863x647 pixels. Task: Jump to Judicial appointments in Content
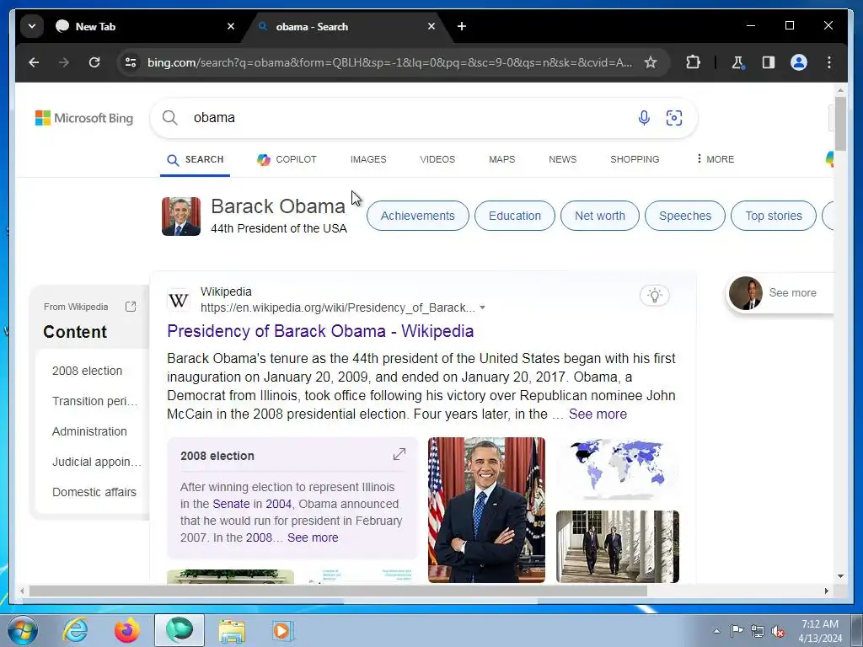point(96,462)
